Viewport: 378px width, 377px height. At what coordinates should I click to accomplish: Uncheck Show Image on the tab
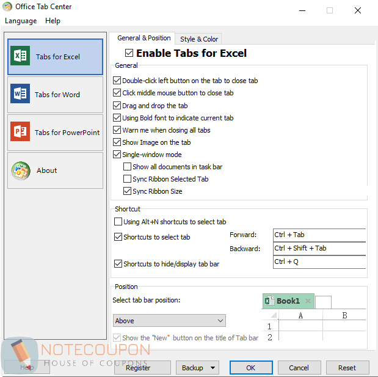click(x=117, y=142)
